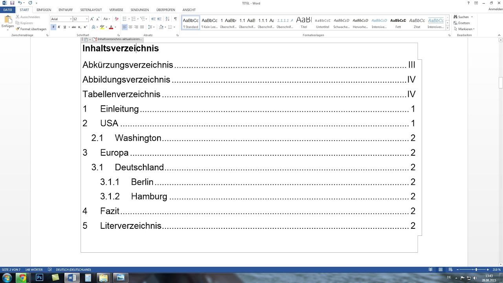The width and height of the screenshot is (503, 283).
Task: Center-align the paragraph
Action: point(130,27)
